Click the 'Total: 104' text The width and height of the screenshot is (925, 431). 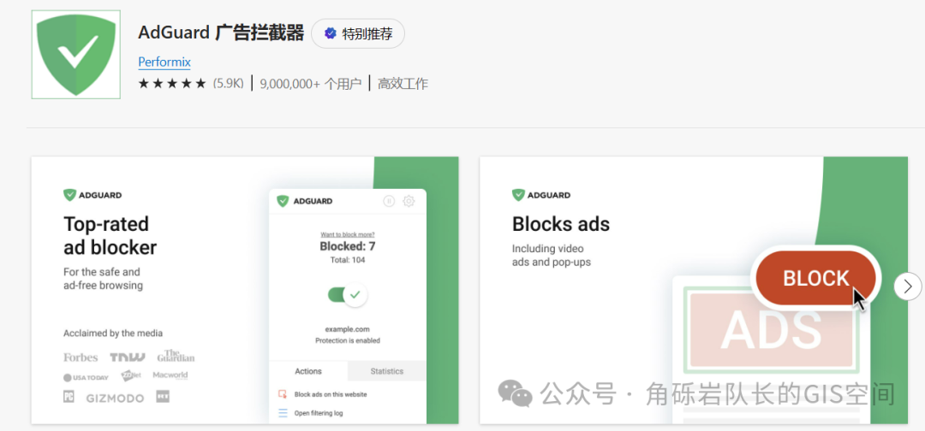tap(348, 260)
